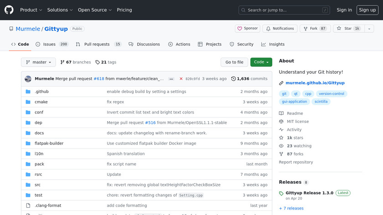Image resolution: width=383 pixels, height=215 pixels.
Task: Click the flatpak-builder folder icon
Action: click(28, 143)
